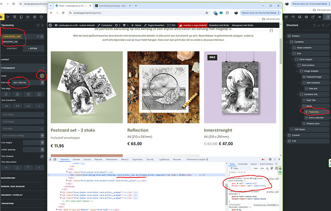Open the Innerstrenght product title link
The width and height of the screenshot is (331, 211).
pos(218,130)
